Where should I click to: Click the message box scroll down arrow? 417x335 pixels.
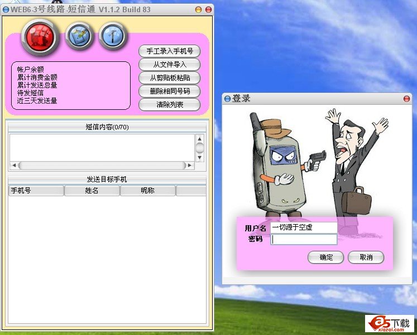point(200,157)
